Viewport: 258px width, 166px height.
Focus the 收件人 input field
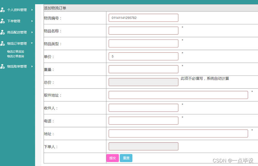[x=144, y=108]
